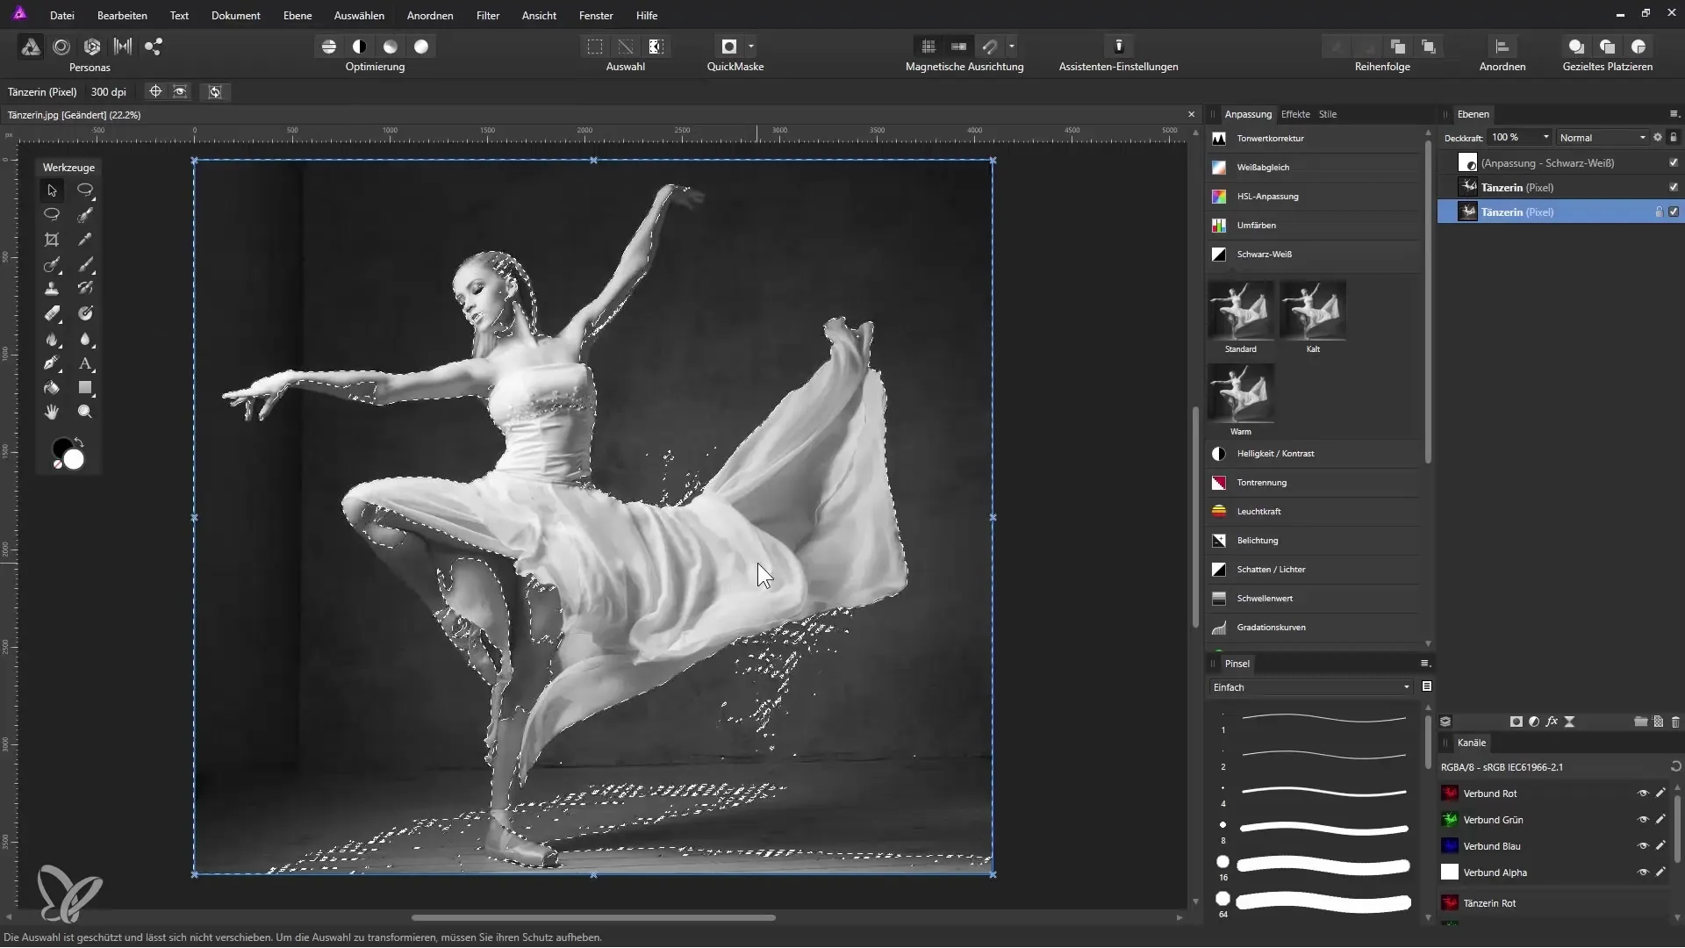
Task: Hide Verbund Rot channel eye
Action: 1643,794
